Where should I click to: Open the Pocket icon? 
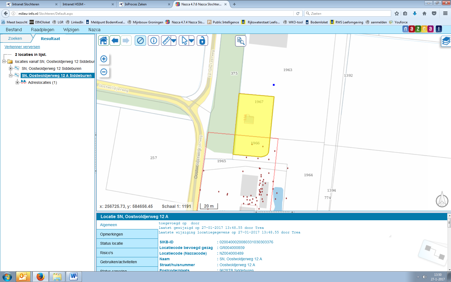(434, 13)
